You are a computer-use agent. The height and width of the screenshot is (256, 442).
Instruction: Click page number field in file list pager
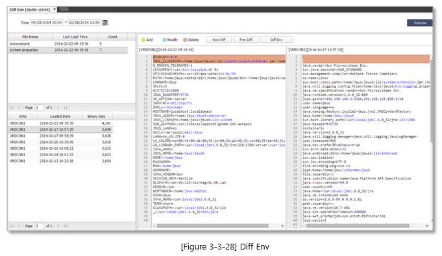pyautogui.click(x=39, y=108)
